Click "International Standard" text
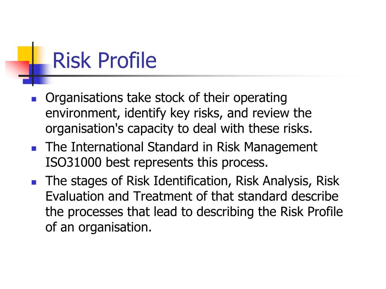The height and width of the screenshot is (289, 386). pyautogui.click(x=135, y=147)
